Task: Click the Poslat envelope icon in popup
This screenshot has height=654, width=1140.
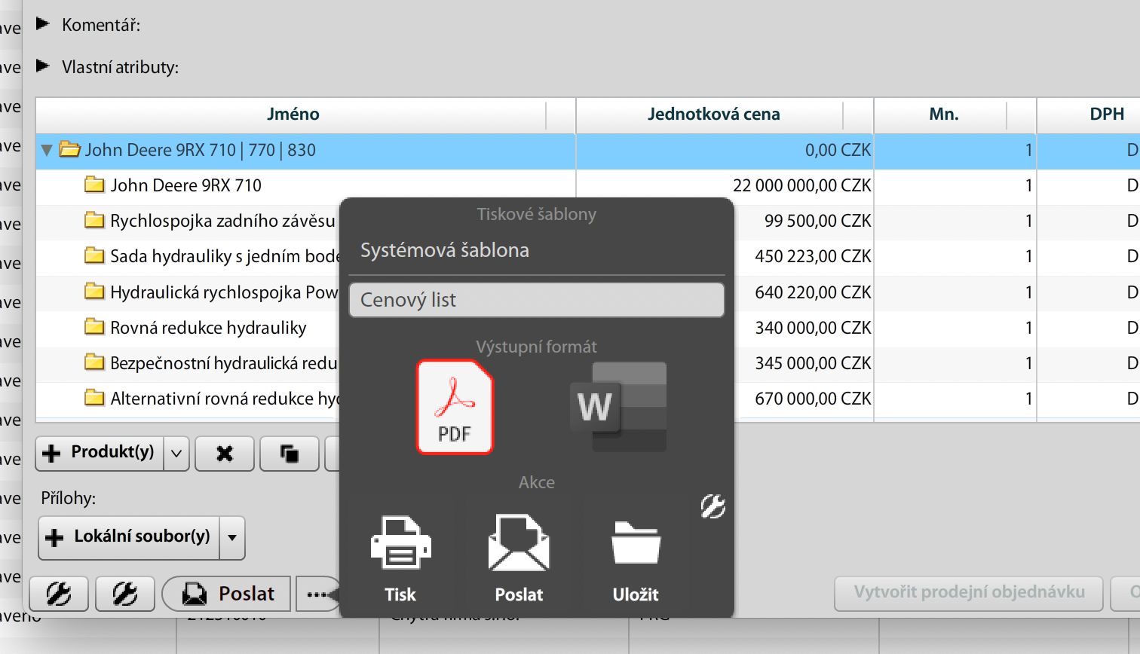Action: (x=519, y=542)
